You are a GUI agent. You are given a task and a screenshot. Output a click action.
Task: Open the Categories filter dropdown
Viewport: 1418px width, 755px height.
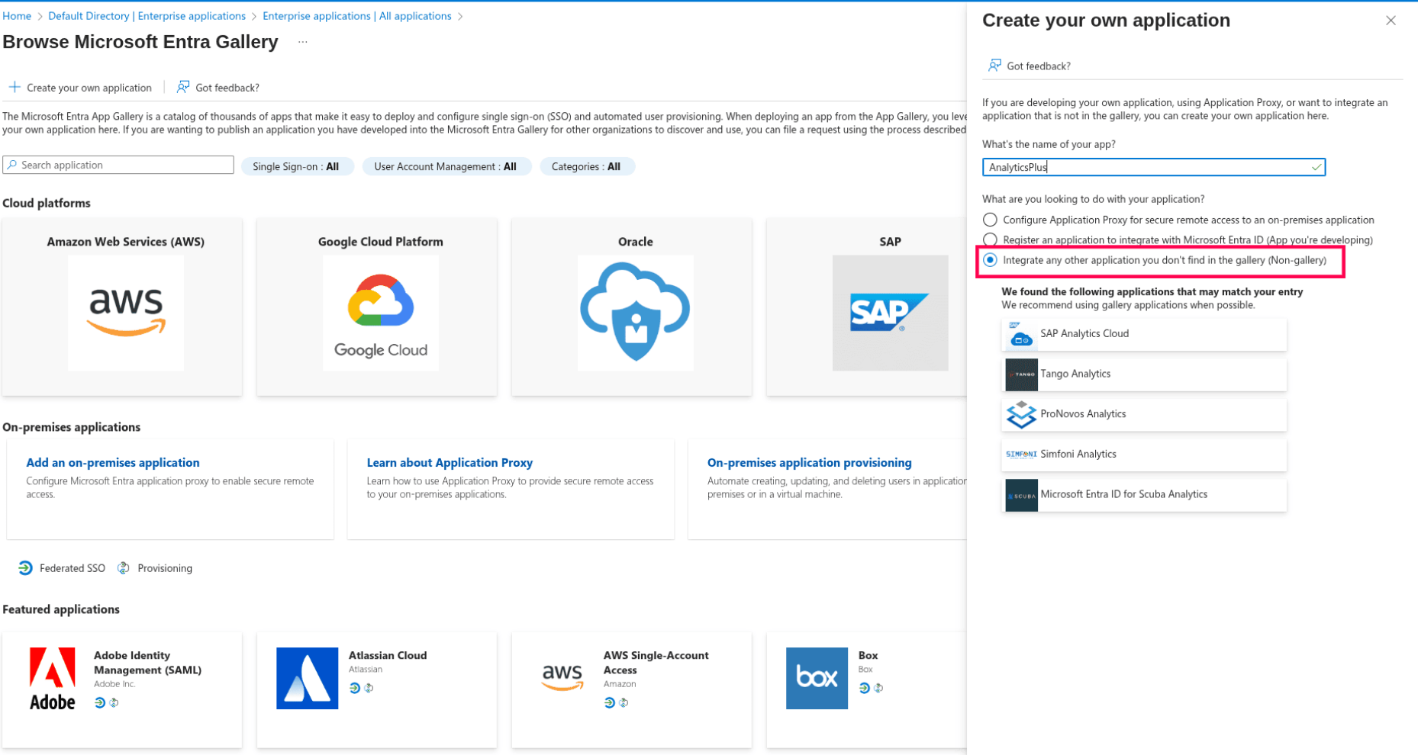click(x=586, y=166)
